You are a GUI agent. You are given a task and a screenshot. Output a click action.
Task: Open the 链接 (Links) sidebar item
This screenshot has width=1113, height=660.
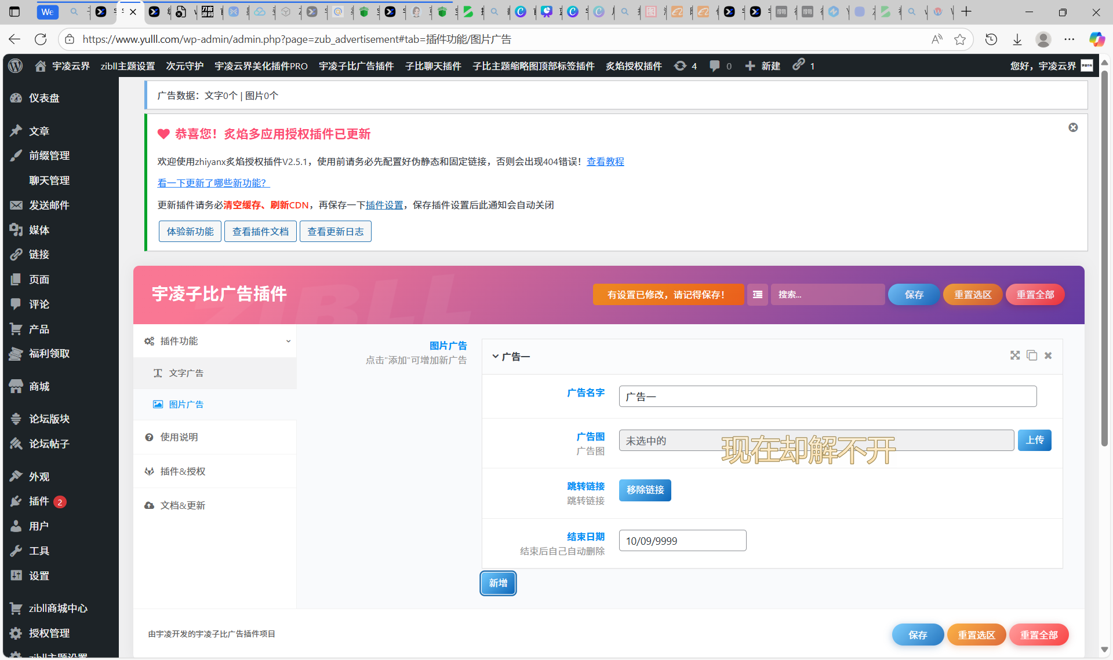tap(38, 254)
